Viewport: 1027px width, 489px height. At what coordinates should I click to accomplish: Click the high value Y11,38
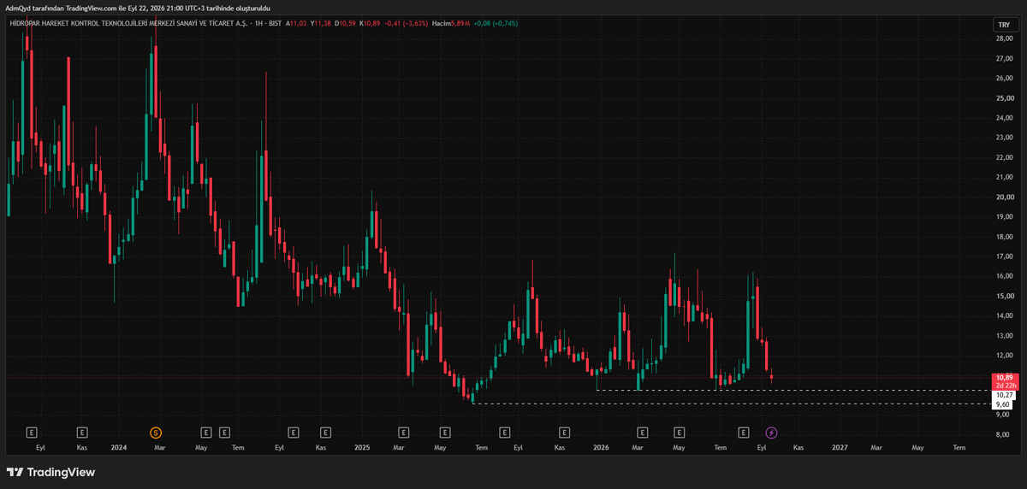322,23
